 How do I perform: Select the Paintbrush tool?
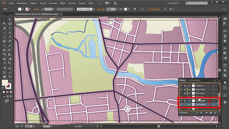(4, 37)
